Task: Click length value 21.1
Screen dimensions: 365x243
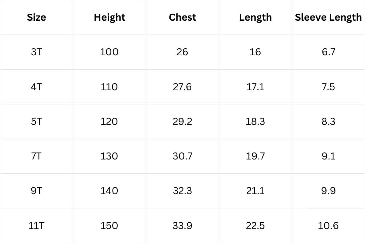Action: [x=255, y=191]
